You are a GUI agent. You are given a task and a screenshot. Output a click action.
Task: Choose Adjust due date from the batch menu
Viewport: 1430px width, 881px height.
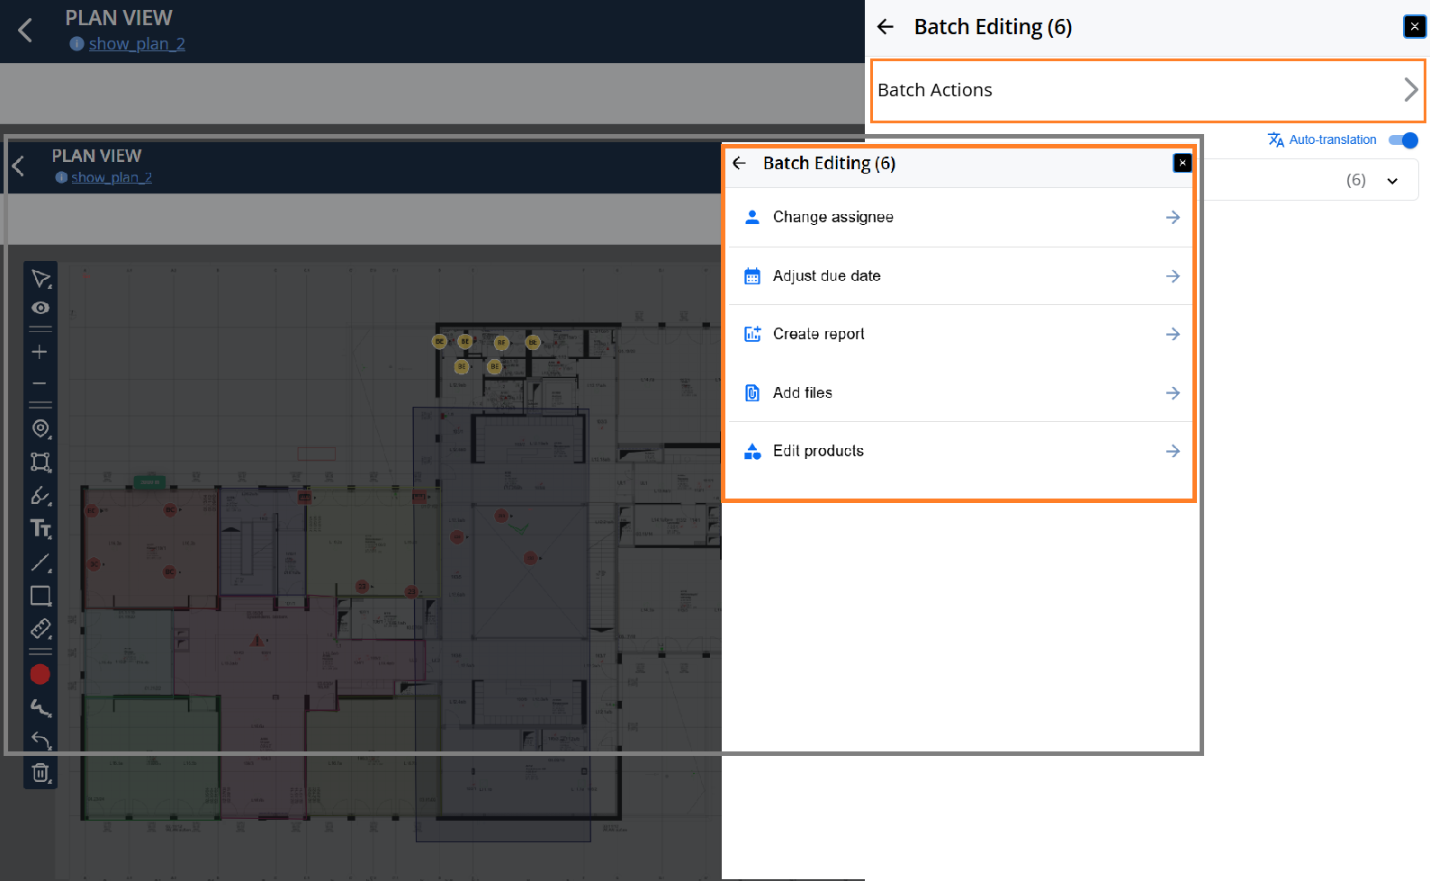pos(958,276)
